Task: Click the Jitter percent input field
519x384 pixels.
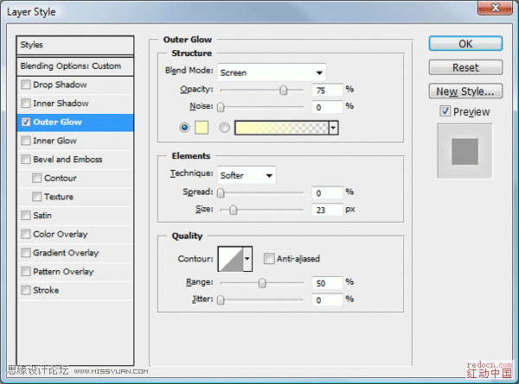Action: (327, 299)
